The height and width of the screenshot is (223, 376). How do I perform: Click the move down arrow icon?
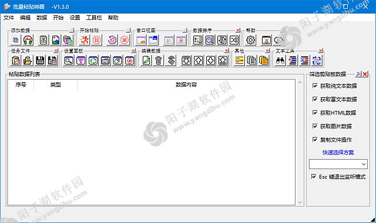point(210,60)
